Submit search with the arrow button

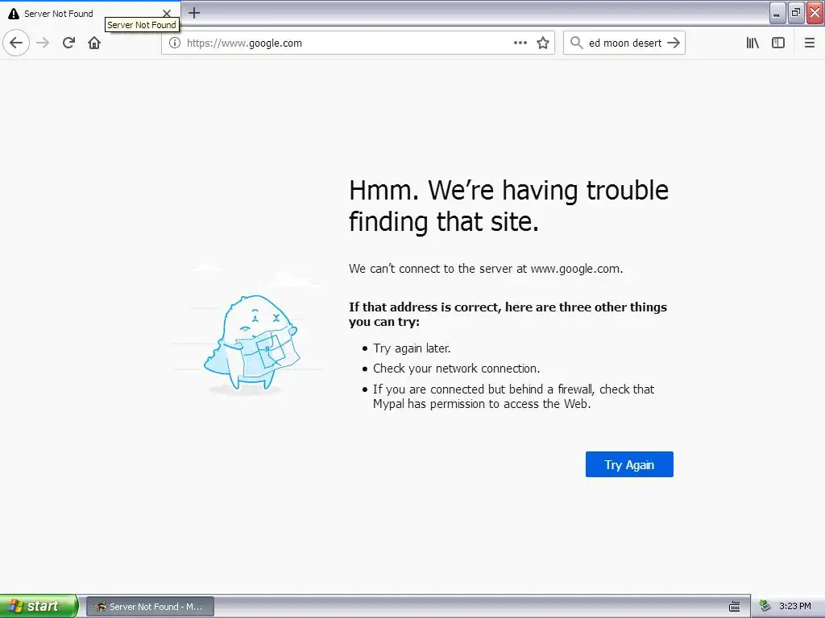(674, 43)
